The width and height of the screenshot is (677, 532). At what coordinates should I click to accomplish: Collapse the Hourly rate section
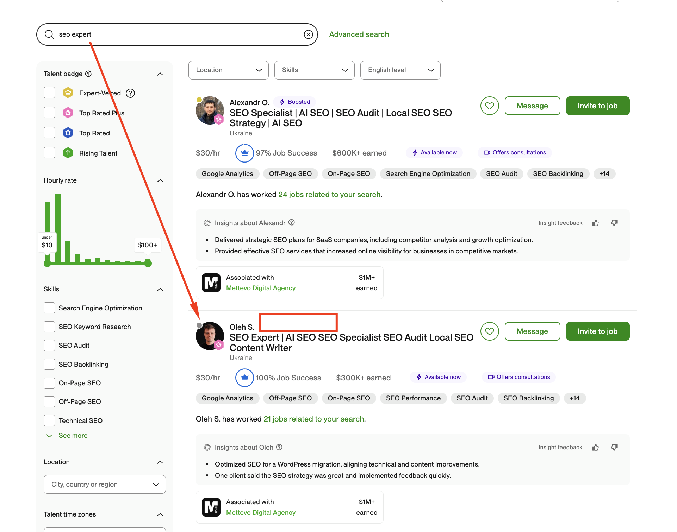point(160,181)
